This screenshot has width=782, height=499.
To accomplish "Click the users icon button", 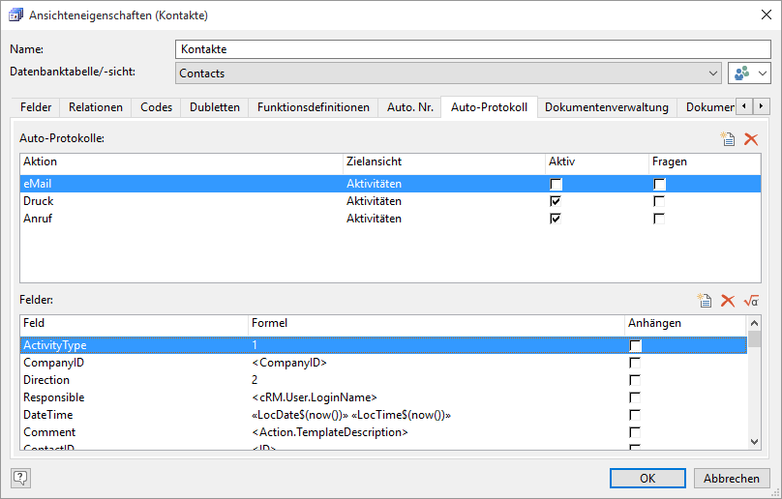I will [741, 73].
